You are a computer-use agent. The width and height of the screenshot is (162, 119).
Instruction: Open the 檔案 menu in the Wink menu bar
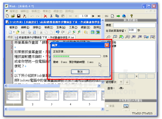pos(14,11)
